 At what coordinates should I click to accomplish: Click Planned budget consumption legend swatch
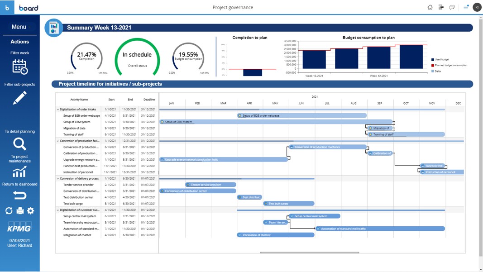[x=432, y=65]
